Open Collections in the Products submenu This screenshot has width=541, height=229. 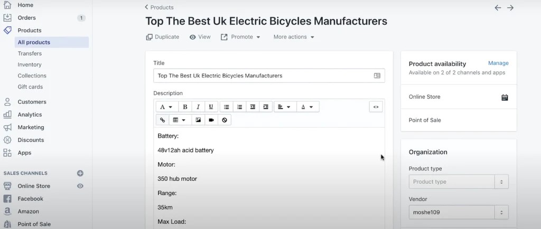[x=32, y=75]
